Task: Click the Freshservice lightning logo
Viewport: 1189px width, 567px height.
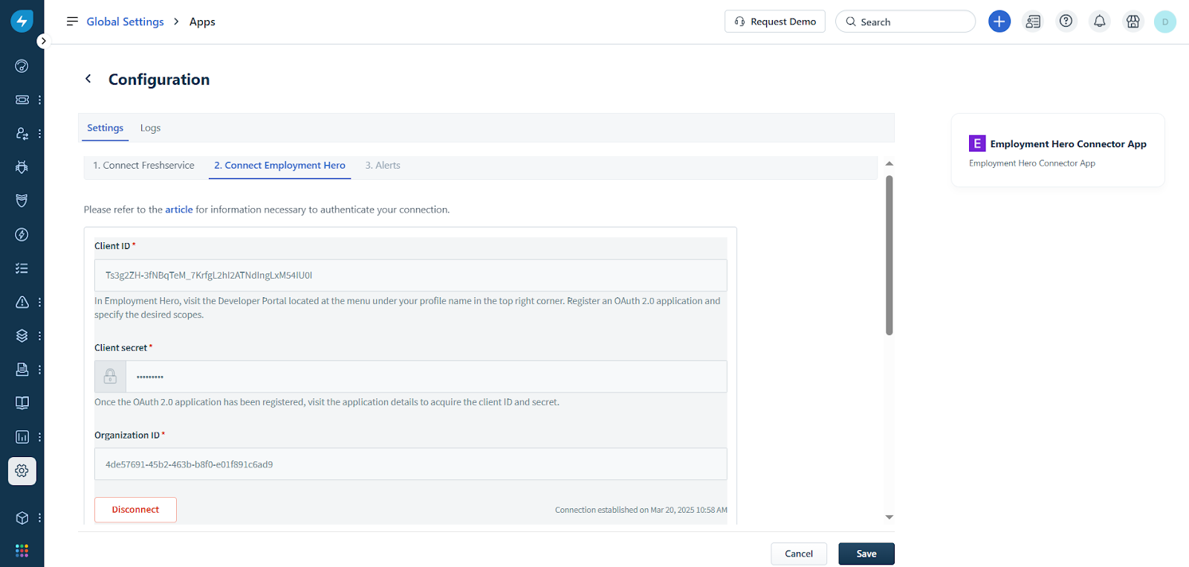Action: 22,21
